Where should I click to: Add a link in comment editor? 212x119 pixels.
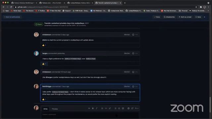coord(110,108)
